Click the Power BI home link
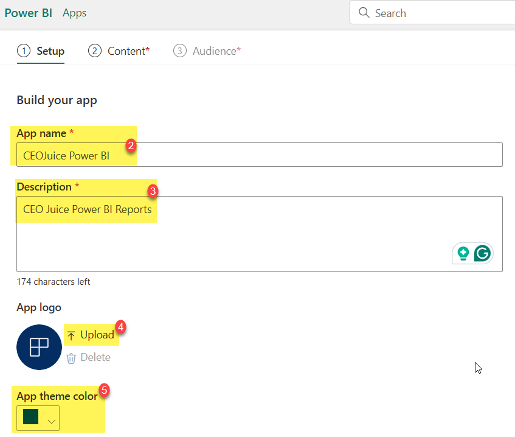This screenshot has height=437, width=515. tap(28, 13)
